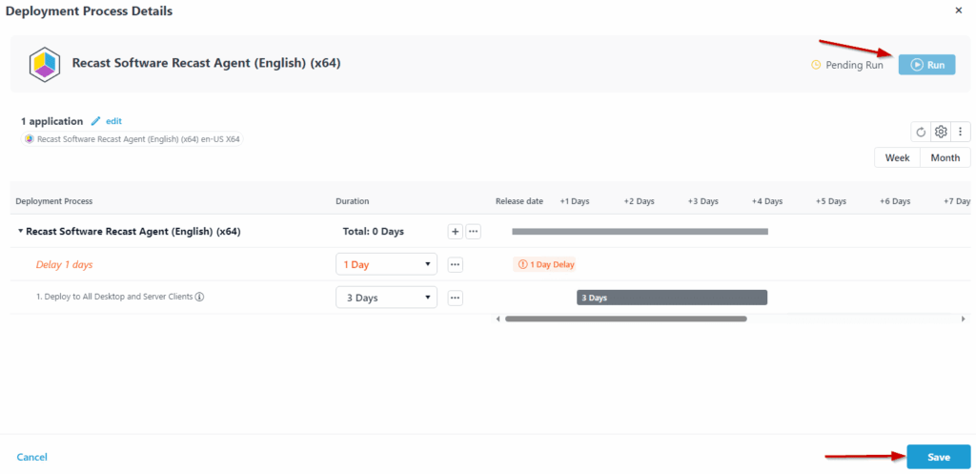Image resolution: width=976 pixels, height=474 pixels.
Task: Open the ellipsis menu for the Deploy step
Action: [455, 298]
